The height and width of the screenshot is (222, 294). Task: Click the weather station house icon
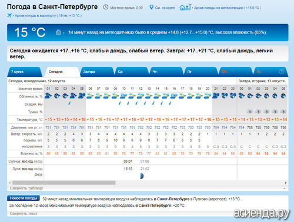[185, 7]
